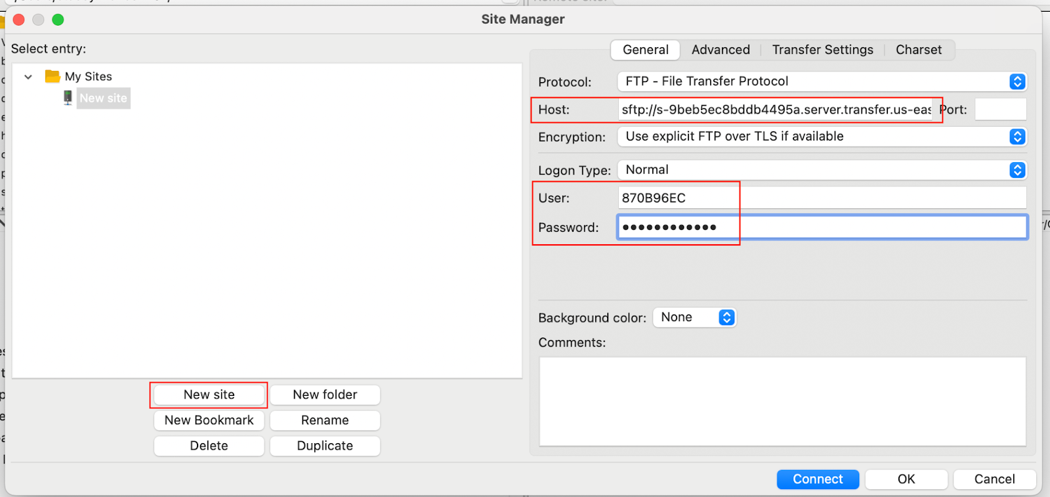Viewport: 1050px width, 497px height.
Task: Switch to the Transfer Settings tab
Action: point(822,50)
